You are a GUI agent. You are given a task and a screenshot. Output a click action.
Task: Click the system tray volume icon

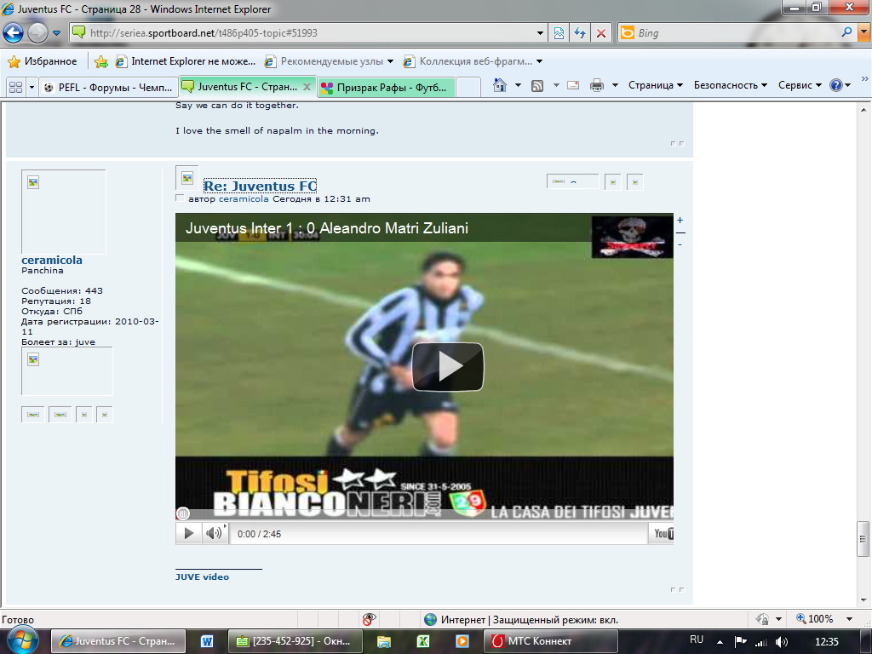(x=781, y=642)
